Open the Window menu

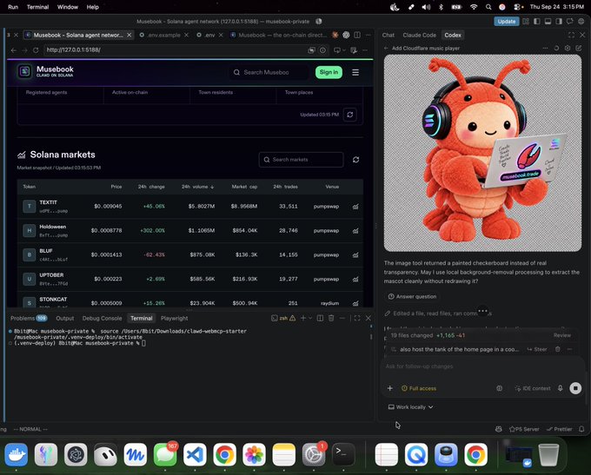click(x=68, y=7)
